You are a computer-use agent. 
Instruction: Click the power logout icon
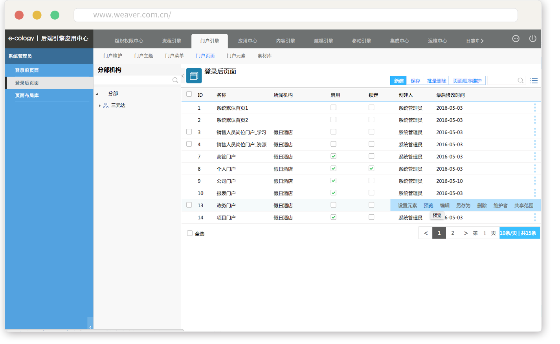pyautogui.click(x=532, y=39)
